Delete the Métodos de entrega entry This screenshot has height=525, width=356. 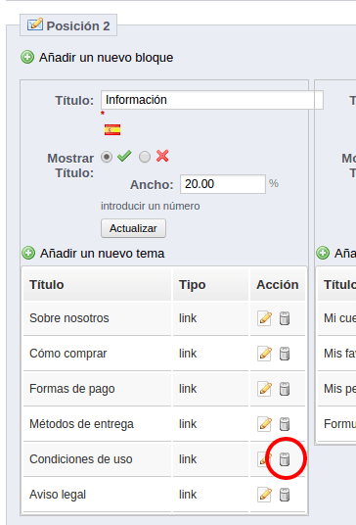pos(285,424)
